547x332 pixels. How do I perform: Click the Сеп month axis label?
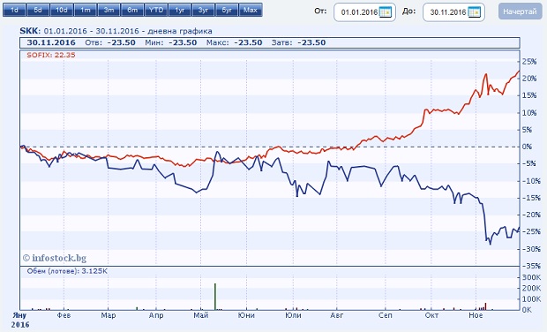pyautogui.click(x=386, y=315)
